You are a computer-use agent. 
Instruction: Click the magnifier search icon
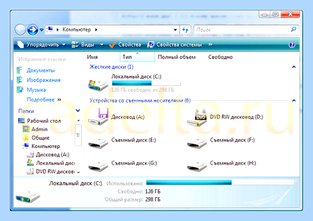click(x=293, y=30)
